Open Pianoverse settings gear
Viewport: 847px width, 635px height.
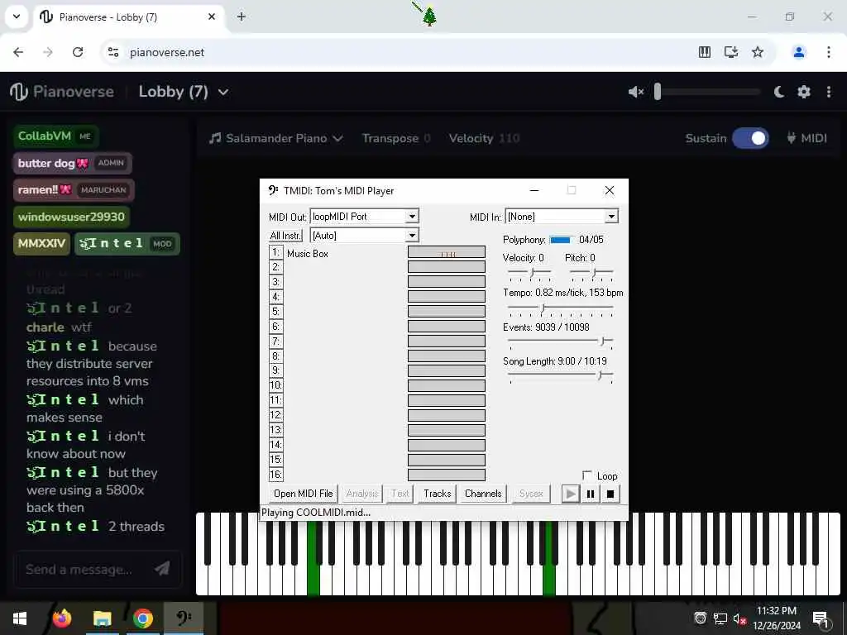[804, 92]
